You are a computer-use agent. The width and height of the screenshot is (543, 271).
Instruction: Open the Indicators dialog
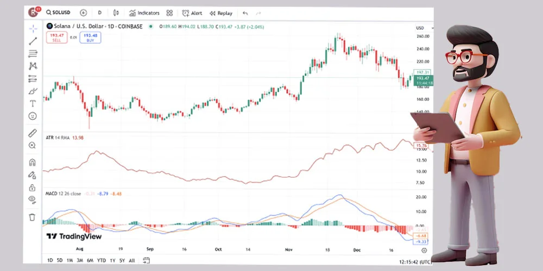click(144, 13)
